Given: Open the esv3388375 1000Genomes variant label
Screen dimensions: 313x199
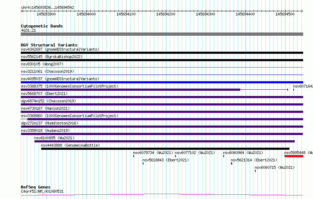Looking at the screenshot, I should coord(70,86).
